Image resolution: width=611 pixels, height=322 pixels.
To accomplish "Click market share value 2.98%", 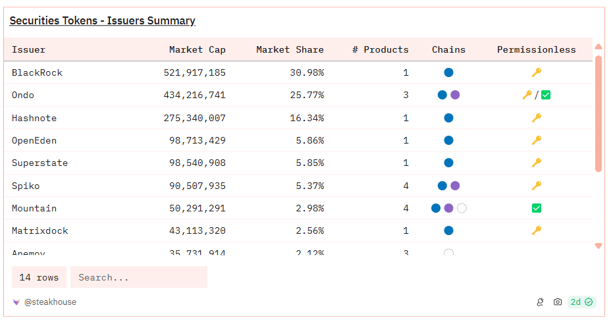I will click(310, 208).
